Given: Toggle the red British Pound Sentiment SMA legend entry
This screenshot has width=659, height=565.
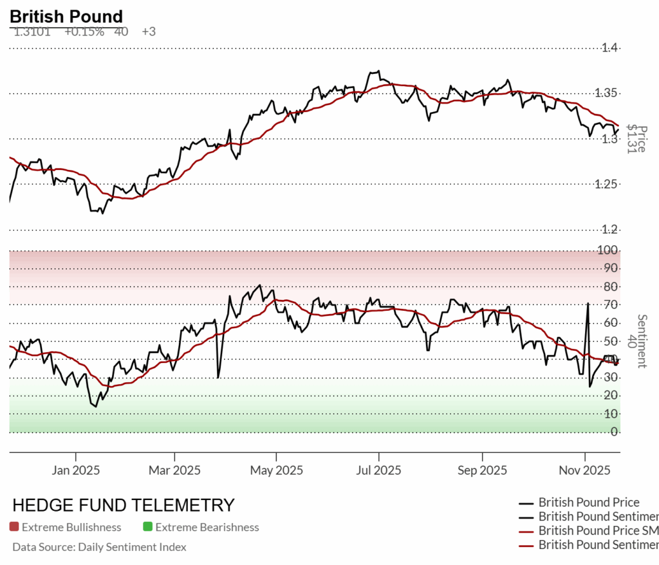Looking at the screenshot, I should (598, 545).
